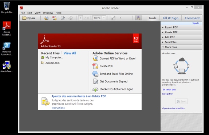This screenshot has width=209, height=135.
Task: Click the Acrobat.com entry under Recent Files
Action: point(52,63)
